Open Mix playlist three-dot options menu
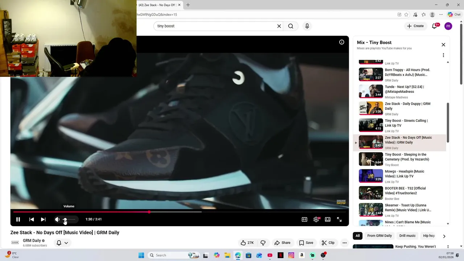Viewport: 464px width, 261px height. tap(443, 55)
